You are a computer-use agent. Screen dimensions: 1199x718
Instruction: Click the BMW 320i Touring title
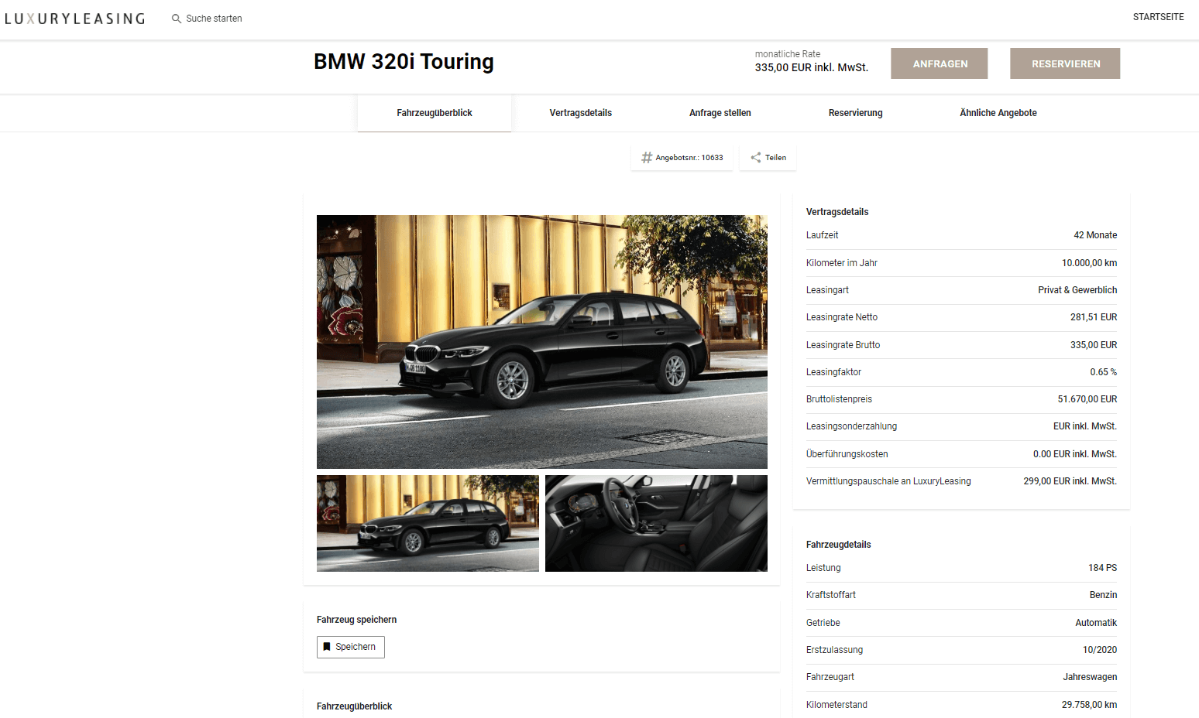(x=404, y=62)
